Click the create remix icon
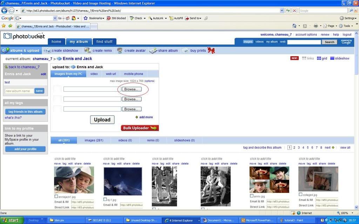359x224 pixels. pyautogui.click(x=87, y=50)
